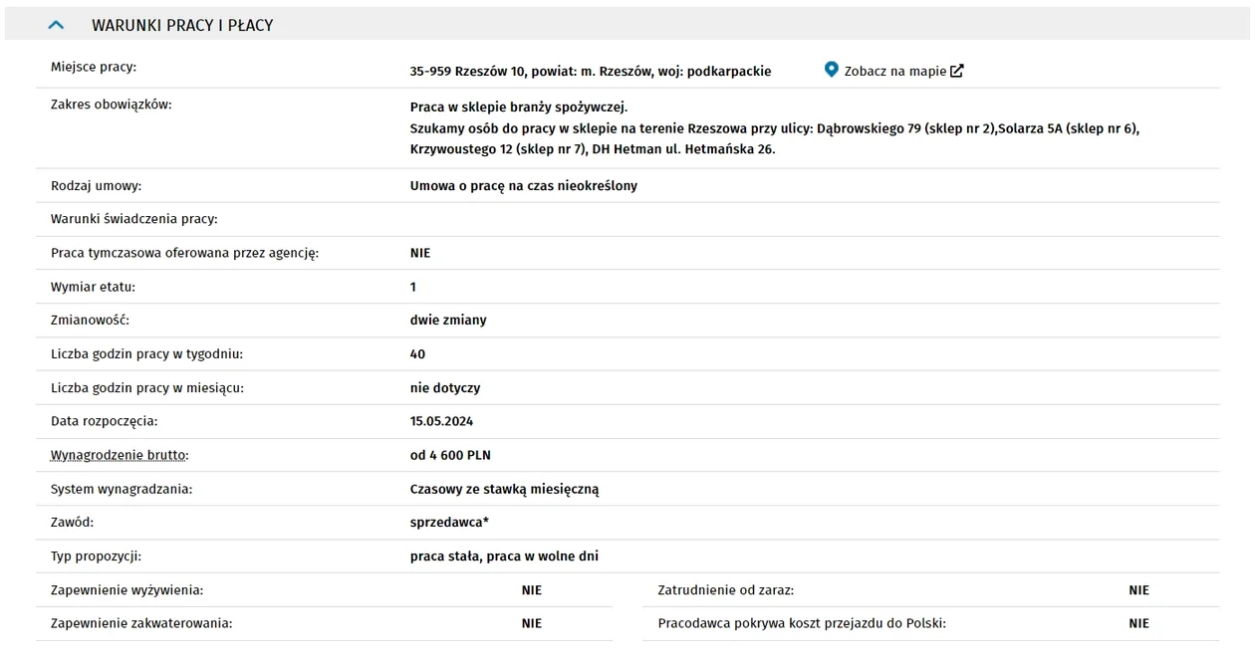Screen dimensions: 1255x666
Task: Open the Zobacz na mapie link
Action: (894, 71)
